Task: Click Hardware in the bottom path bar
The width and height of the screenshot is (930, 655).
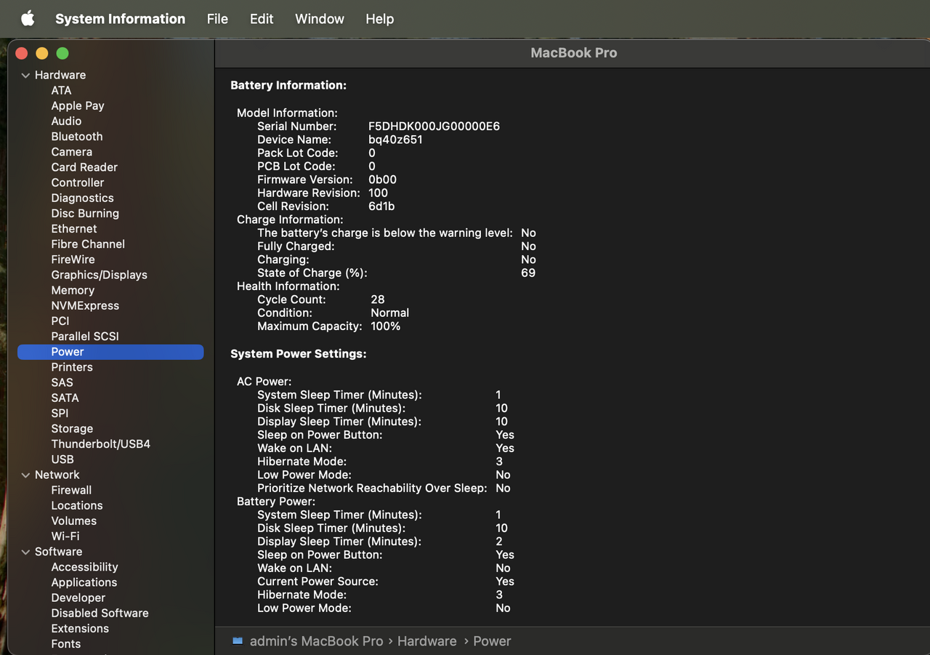Action: click(426, 641)
